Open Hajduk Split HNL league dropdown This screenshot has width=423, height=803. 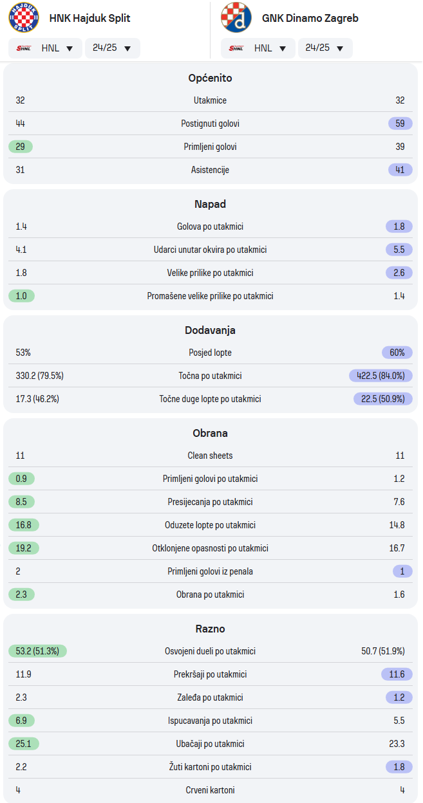click(46, 48)
